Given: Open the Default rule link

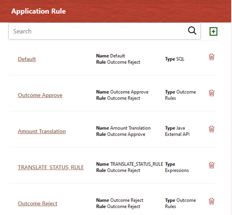Looking at the screenshot, I should [27, 59].
